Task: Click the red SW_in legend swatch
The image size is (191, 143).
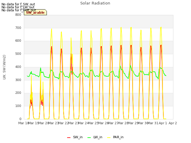Action: click(x=69, y=138)
